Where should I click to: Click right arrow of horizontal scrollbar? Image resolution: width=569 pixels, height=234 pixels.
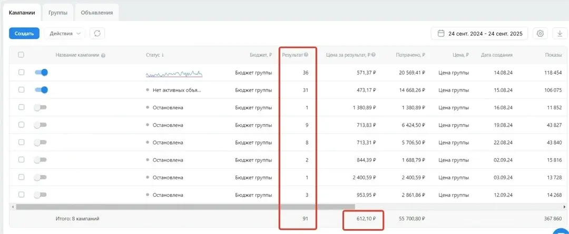pyautogui.click(x=564, y=207)
